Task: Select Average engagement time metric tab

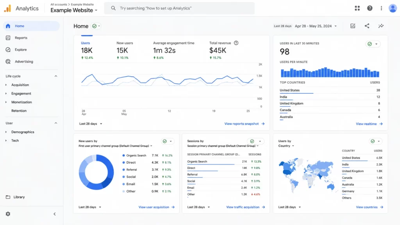Action: pos(174,50)
